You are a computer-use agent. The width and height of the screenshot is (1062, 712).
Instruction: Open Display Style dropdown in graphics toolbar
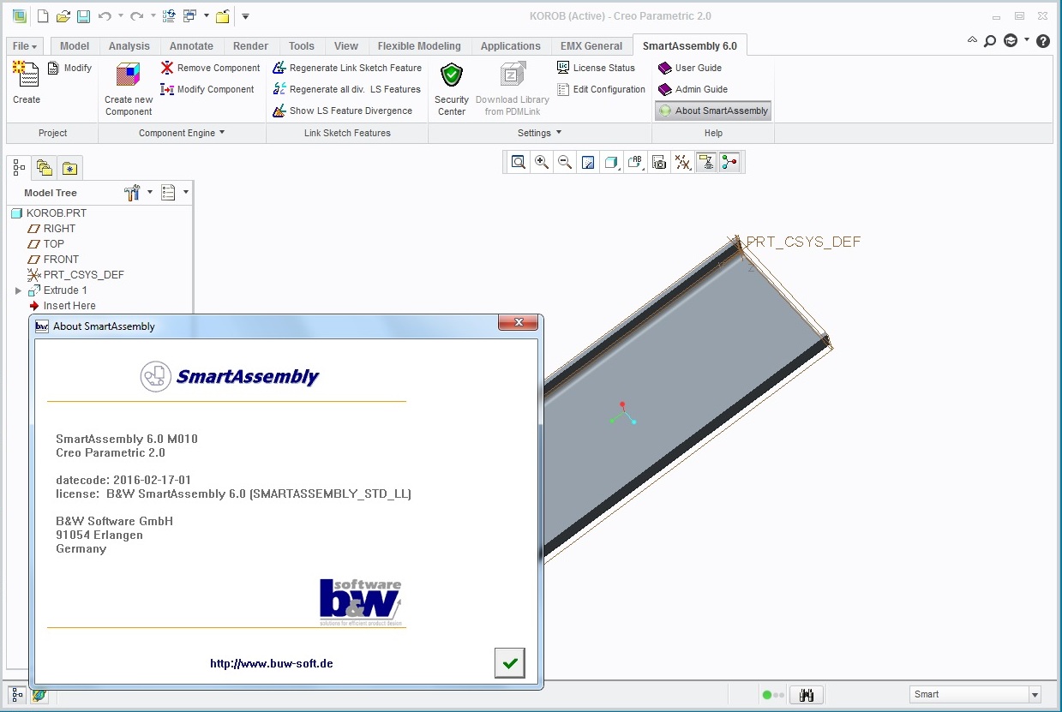pos(611,162)
